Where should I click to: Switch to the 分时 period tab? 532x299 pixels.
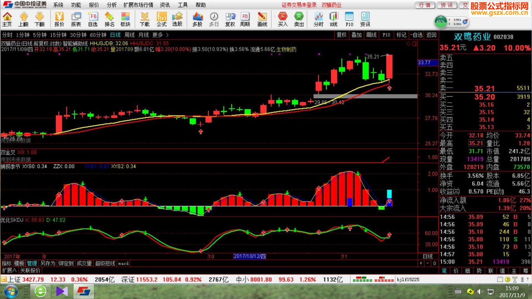pos(7,35)
